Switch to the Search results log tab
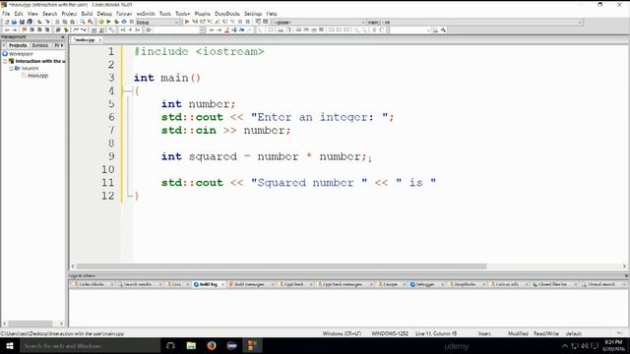 138,284
